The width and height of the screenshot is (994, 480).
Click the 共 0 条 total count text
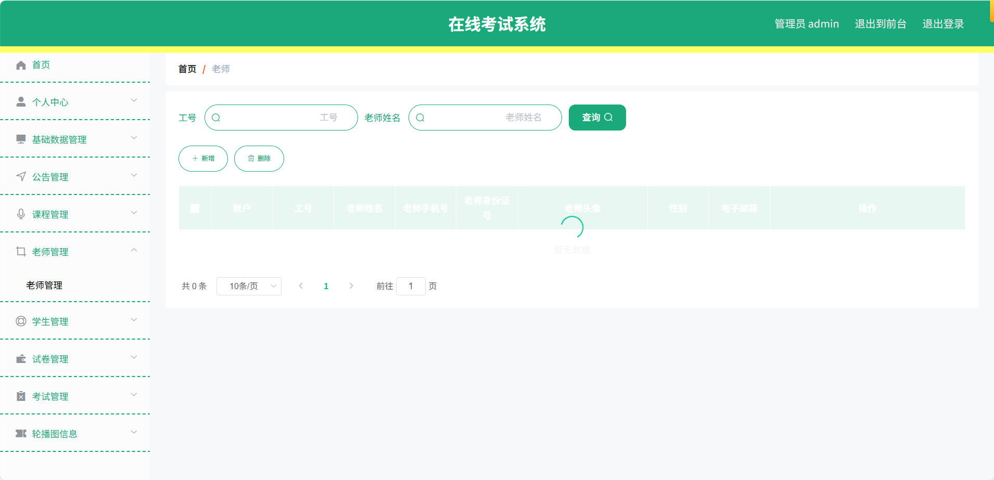[x=194, y=286]
